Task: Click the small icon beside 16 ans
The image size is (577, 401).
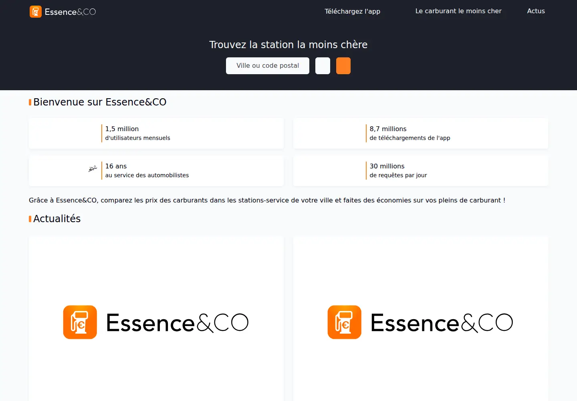Action: click(x=93, y=168)
